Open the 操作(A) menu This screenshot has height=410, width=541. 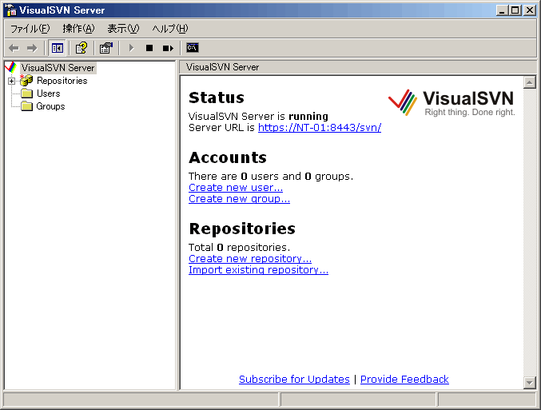78,29
